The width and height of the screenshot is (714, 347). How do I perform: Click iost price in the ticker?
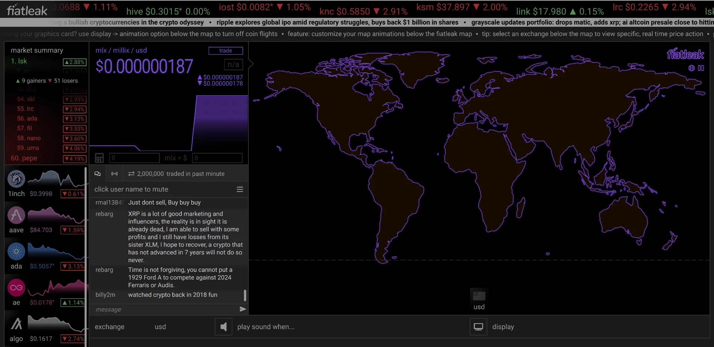(264, 7)
